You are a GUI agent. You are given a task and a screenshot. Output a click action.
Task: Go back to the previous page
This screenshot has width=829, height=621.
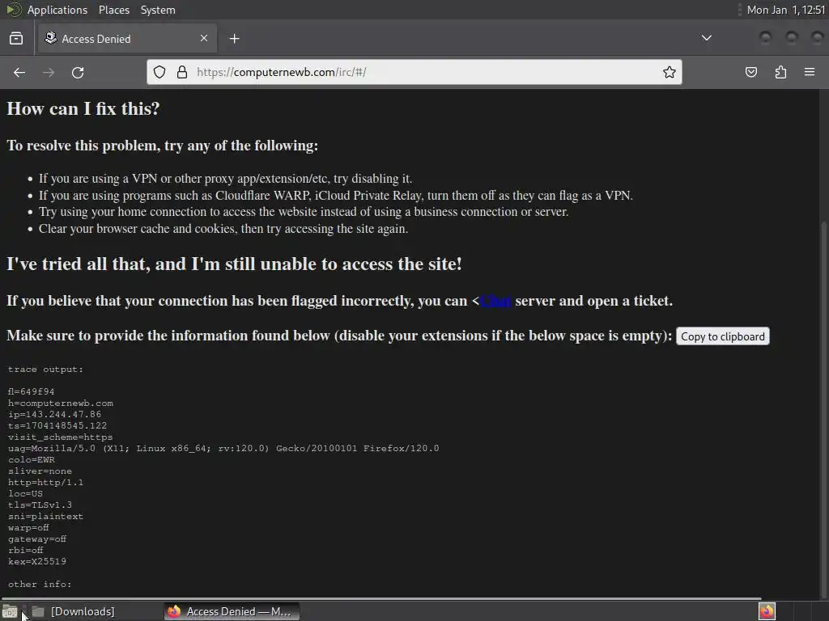pos(19,72)
